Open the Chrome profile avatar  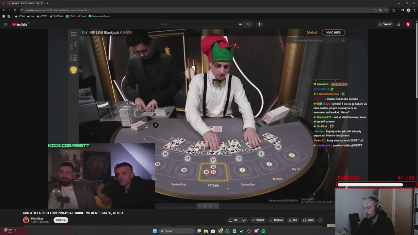(409, 10)
